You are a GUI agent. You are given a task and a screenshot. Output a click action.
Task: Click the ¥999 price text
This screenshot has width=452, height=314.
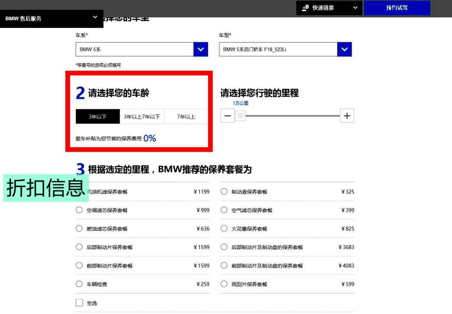pos(203,210)
